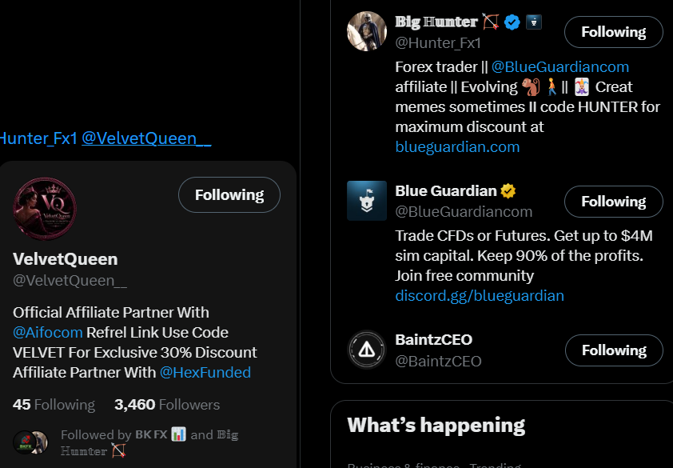The image size is (673, 468).
Task: Open VelvetQueen's VQ profile picture
Action: (45, 209)
